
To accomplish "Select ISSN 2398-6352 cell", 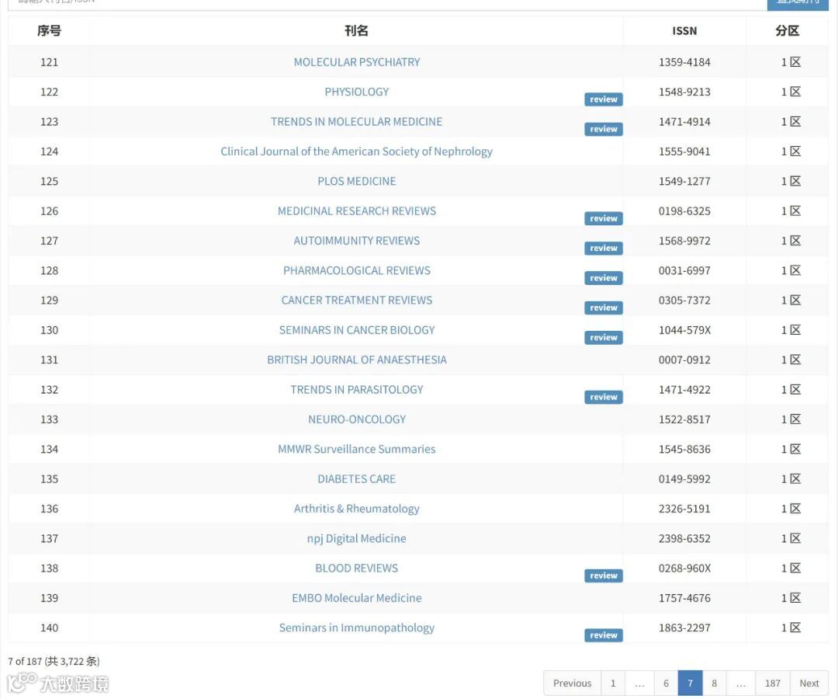I will (x=684, y=538).
